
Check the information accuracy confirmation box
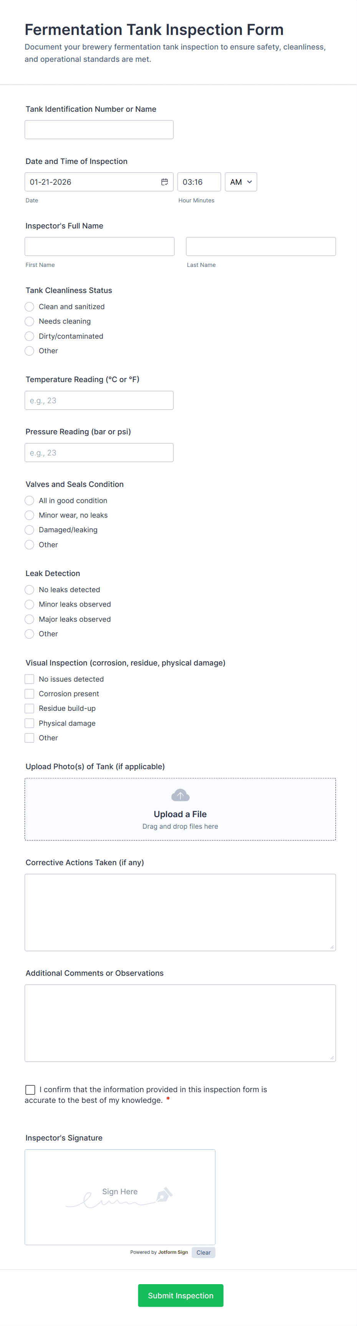pos(30,1089)
